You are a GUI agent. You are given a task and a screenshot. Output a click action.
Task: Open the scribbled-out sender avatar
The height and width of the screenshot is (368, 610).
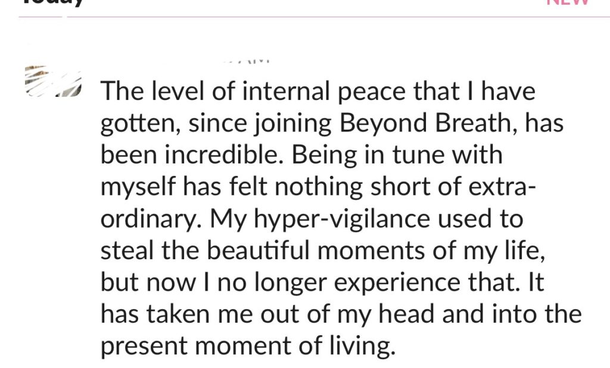click(x=53, y=81)
